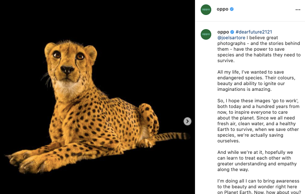
Task: Go to the next photo using the arrow
Action: tap(187, 121)
